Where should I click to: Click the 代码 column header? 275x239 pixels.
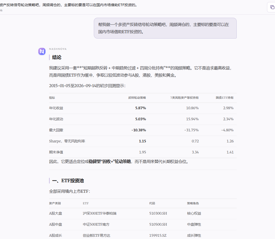152,203
